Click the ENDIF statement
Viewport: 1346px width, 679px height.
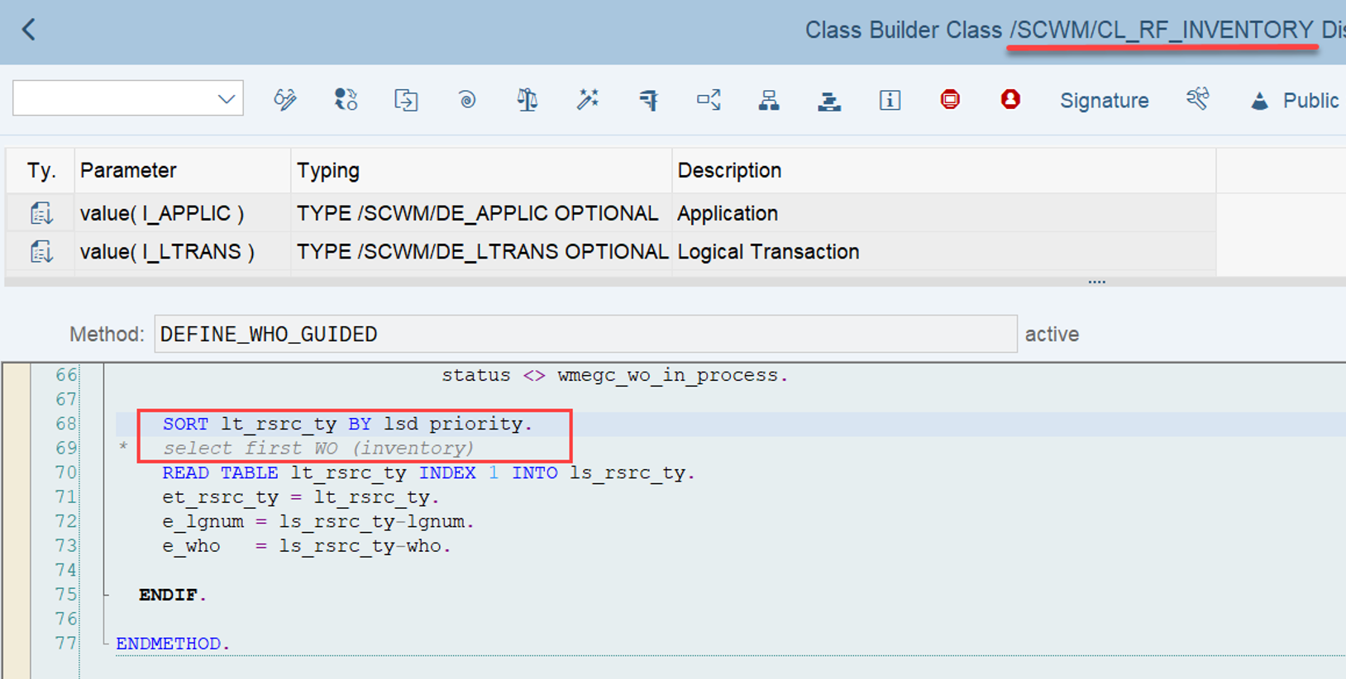coord(173,595)
